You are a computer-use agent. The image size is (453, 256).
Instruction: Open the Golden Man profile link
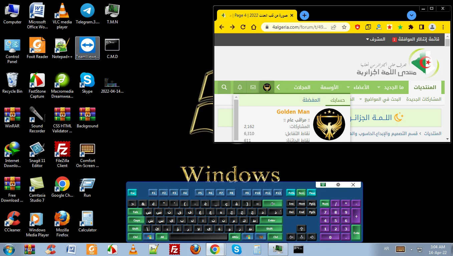coord(293,112)
